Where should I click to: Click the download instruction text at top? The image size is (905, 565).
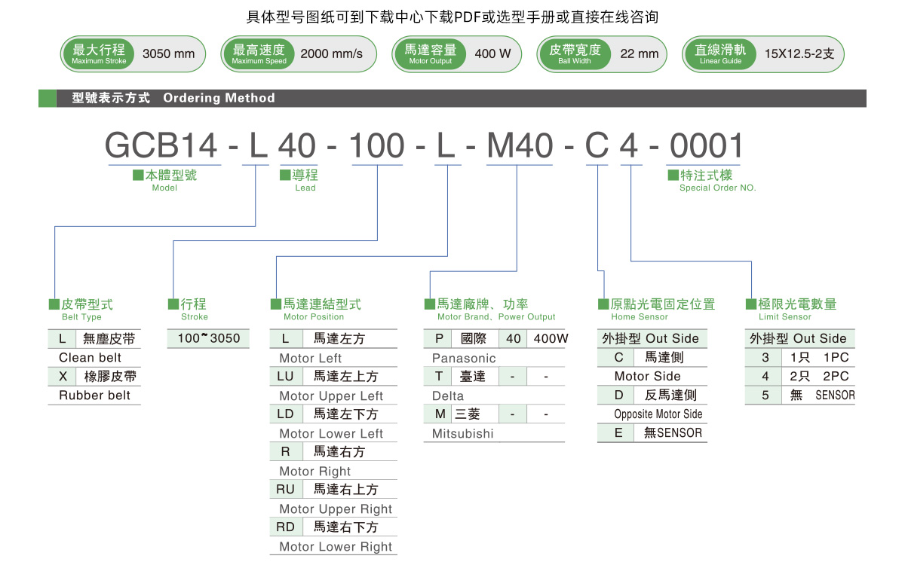[x=452, y=17]
